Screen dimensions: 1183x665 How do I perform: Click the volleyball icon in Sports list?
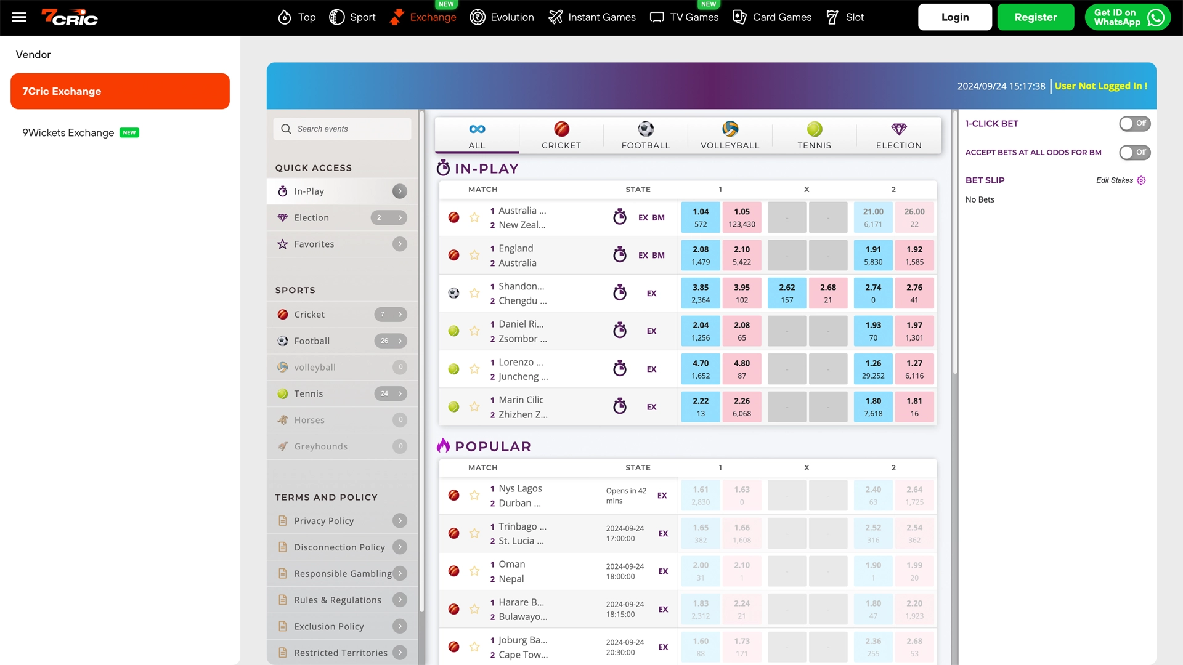tap(283, 367)
